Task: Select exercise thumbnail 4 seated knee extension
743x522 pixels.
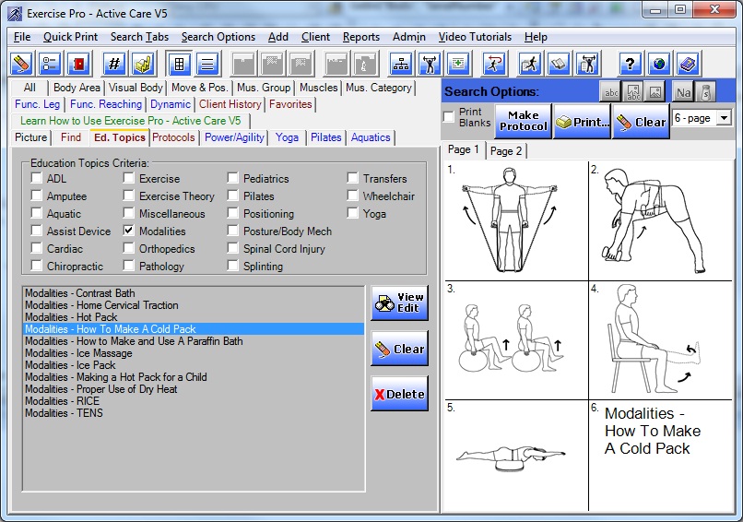Action: point(661,340)
